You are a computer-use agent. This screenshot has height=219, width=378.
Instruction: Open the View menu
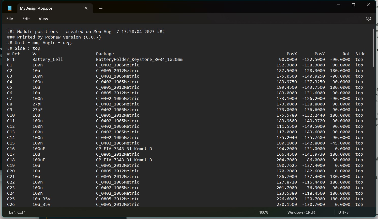[x=43, y=19]
